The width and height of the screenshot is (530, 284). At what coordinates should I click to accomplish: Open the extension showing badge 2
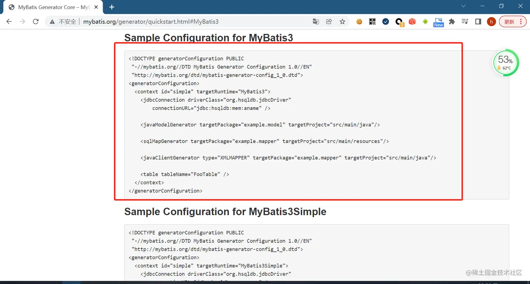pos(399,22)
